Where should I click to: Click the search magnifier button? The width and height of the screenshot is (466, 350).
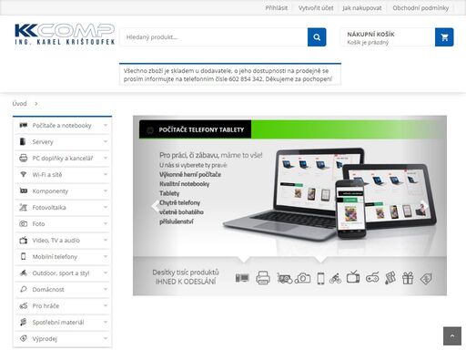[x=317, y=37]
